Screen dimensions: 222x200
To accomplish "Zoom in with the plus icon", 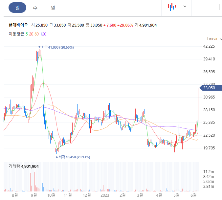I will (x=219, y=7).
